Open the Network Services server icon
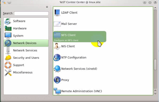 point(8,50)
